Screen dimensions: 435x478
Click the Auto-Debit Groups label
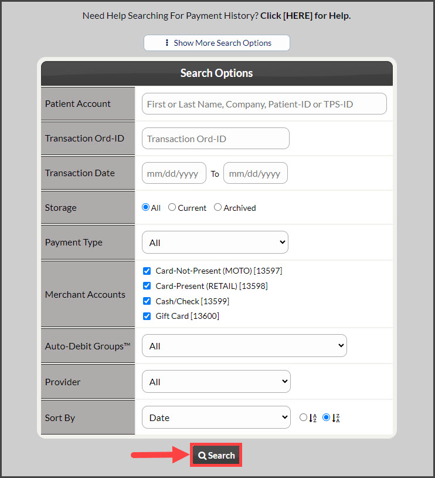coord(88,346)
